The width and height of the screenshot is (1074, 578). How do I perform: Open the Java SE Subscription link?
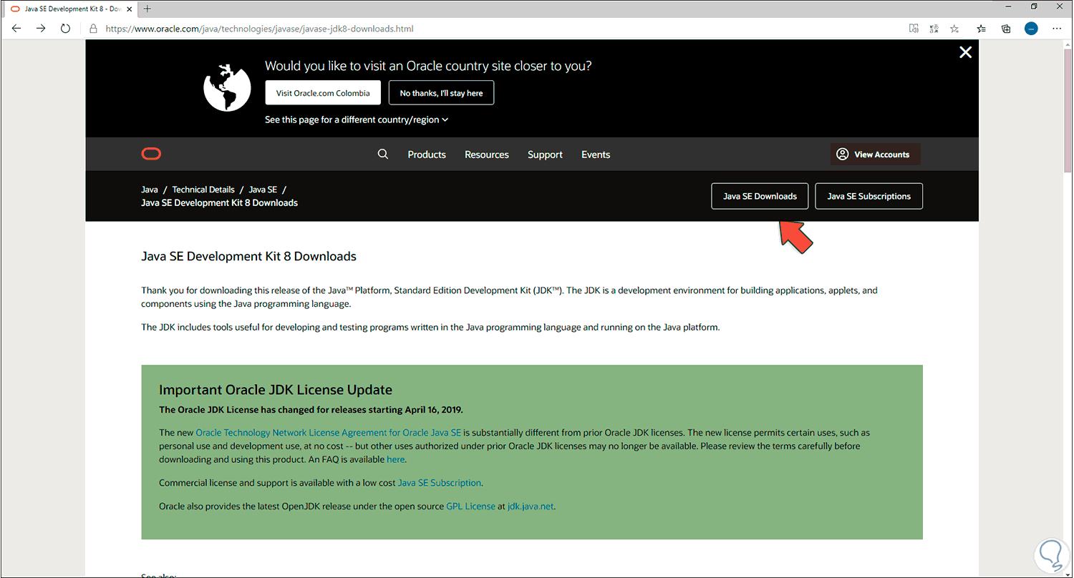pyautogui.click(x=440, y=483)
